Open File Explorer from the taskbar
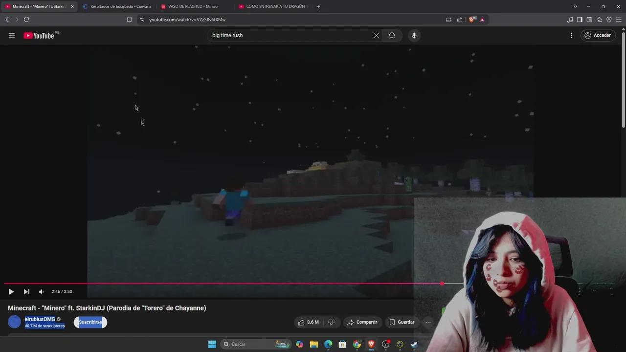Image resolution: width=626 pixels, height=352 pixels. (314, 344)
